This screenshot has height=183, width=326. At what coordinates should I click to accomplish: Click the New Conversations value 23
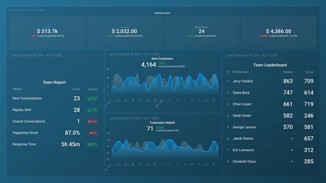[x=77, y=98]
